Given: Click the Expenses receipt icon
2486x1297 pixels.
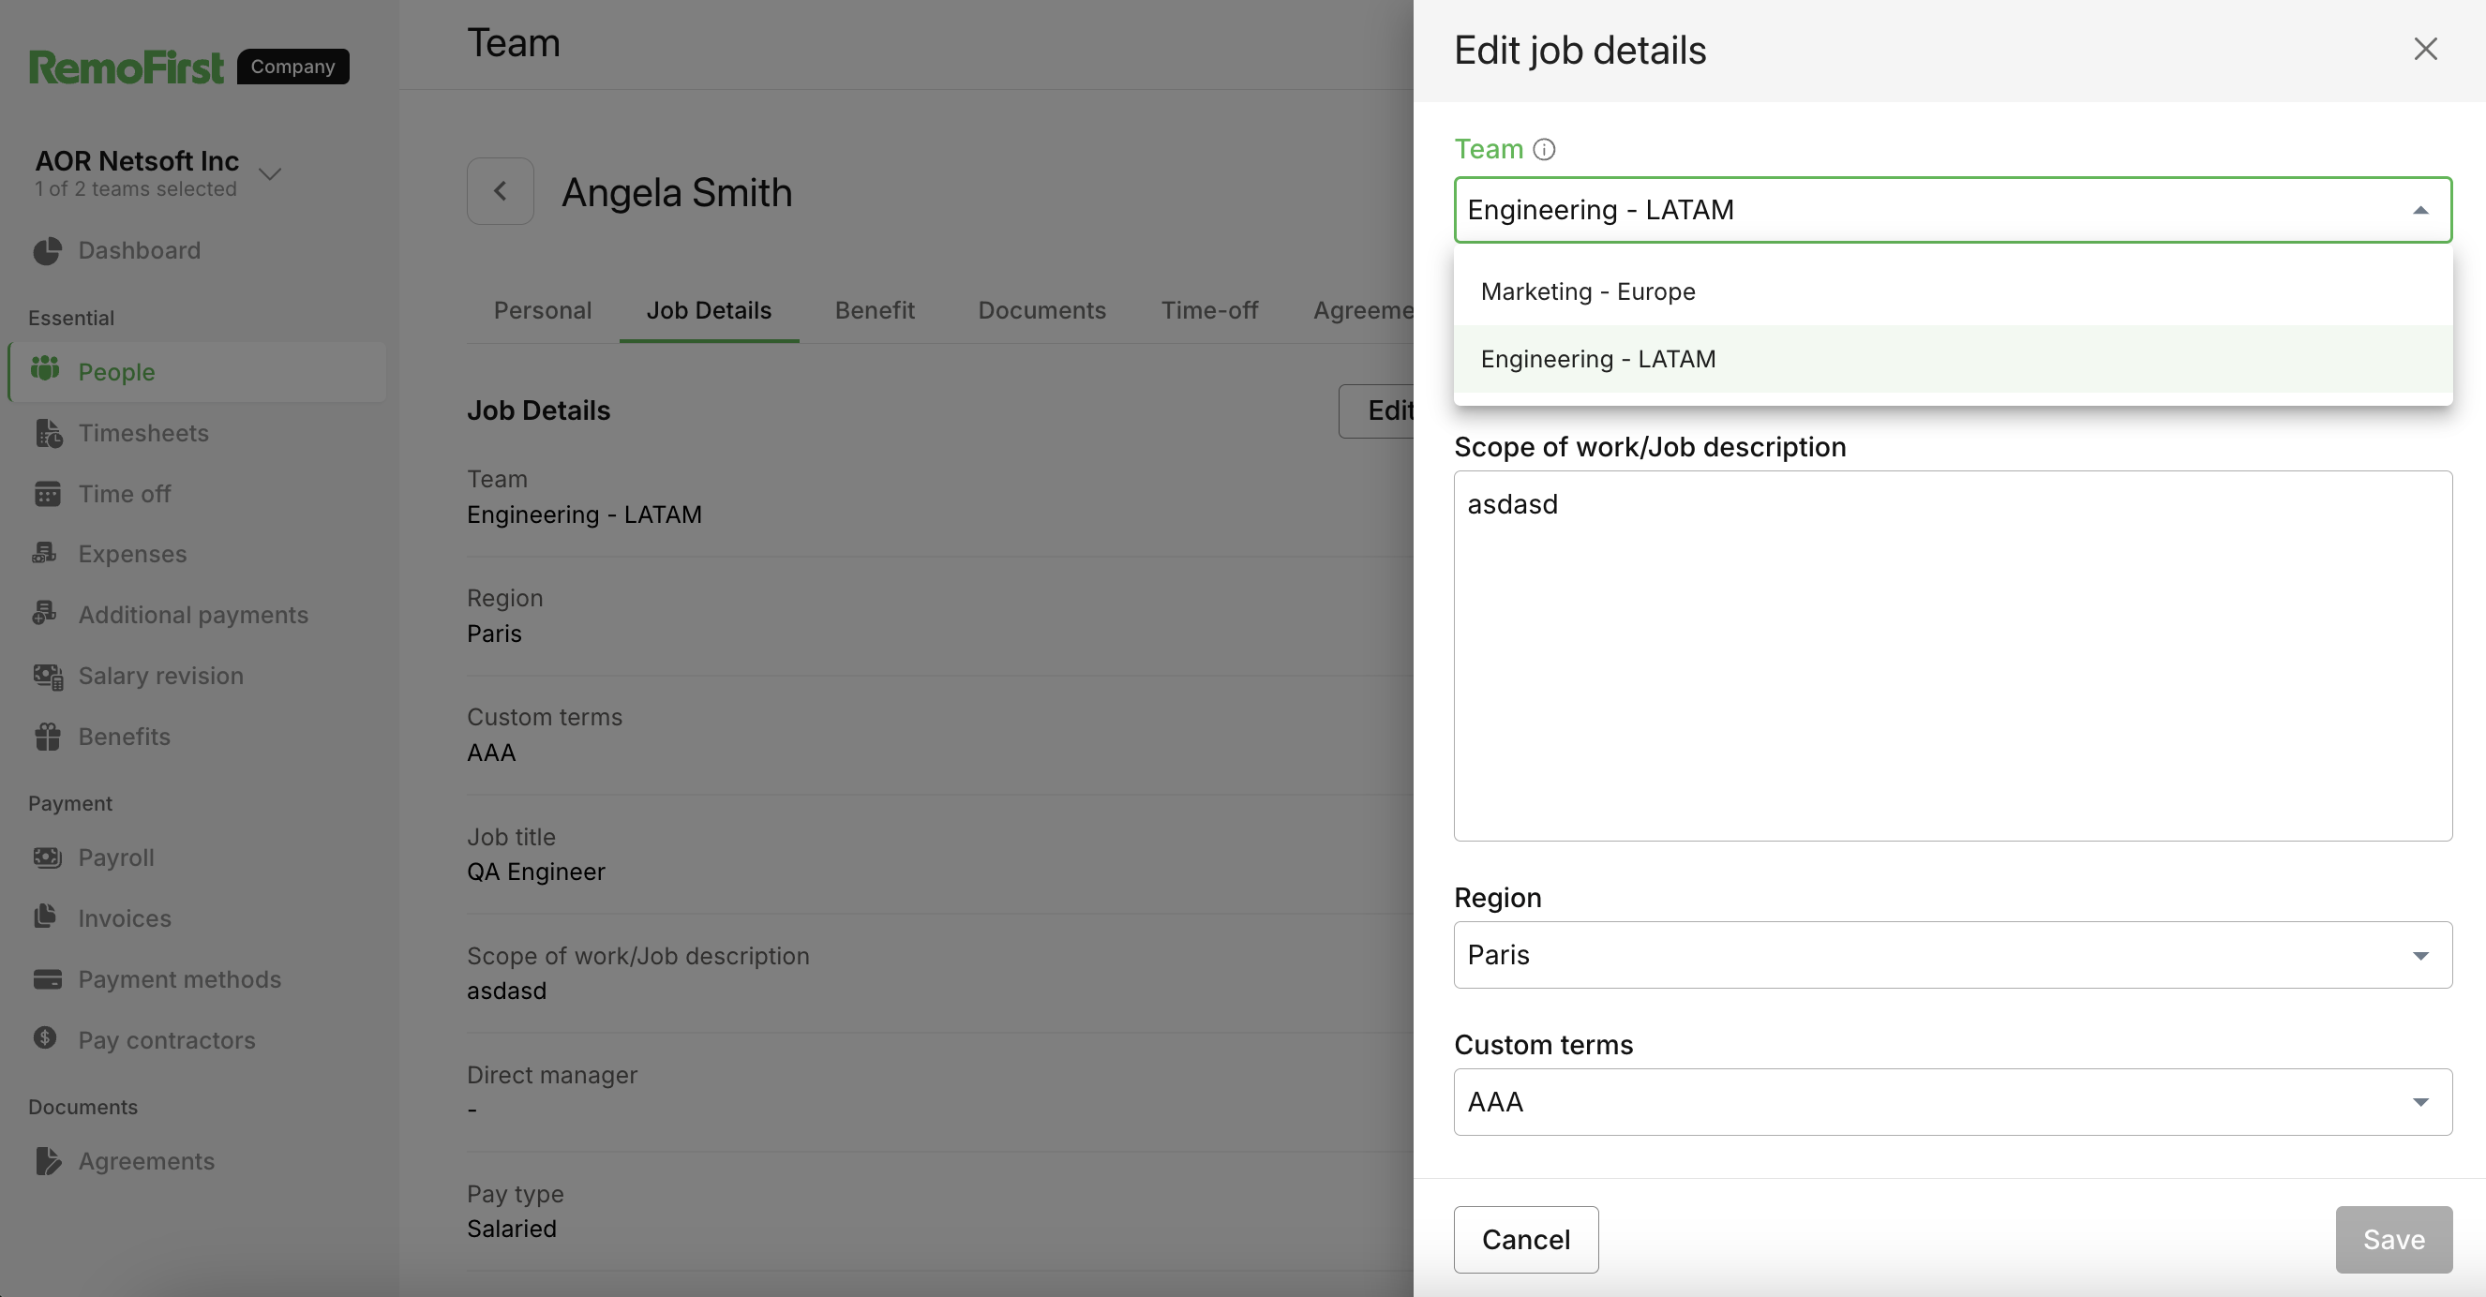Looking at the screenshot, I should tap(44, 553).
